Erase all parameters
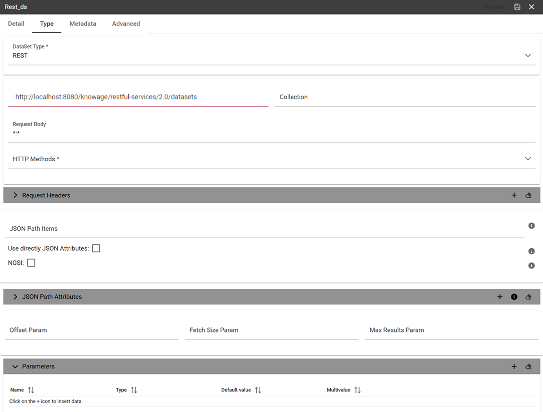The width and height of the screenshot is (543, 412). [528, 366]
